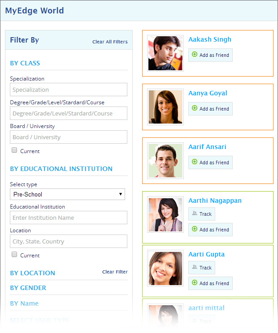The width and height of the screenshot is (278, 333).
Task: Click the Specialization input field
Action: pos(69,90)
